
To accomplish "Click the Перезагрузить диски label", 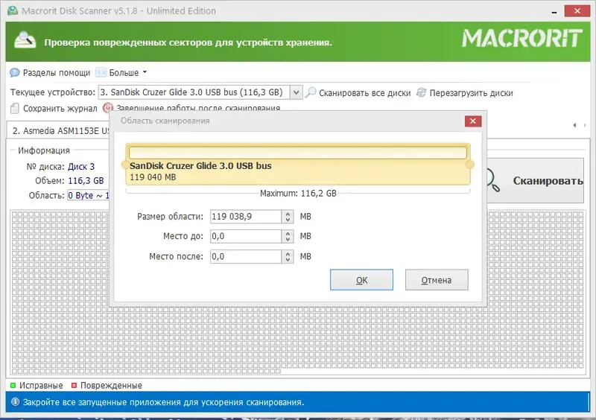I will (x=472, y=93).
